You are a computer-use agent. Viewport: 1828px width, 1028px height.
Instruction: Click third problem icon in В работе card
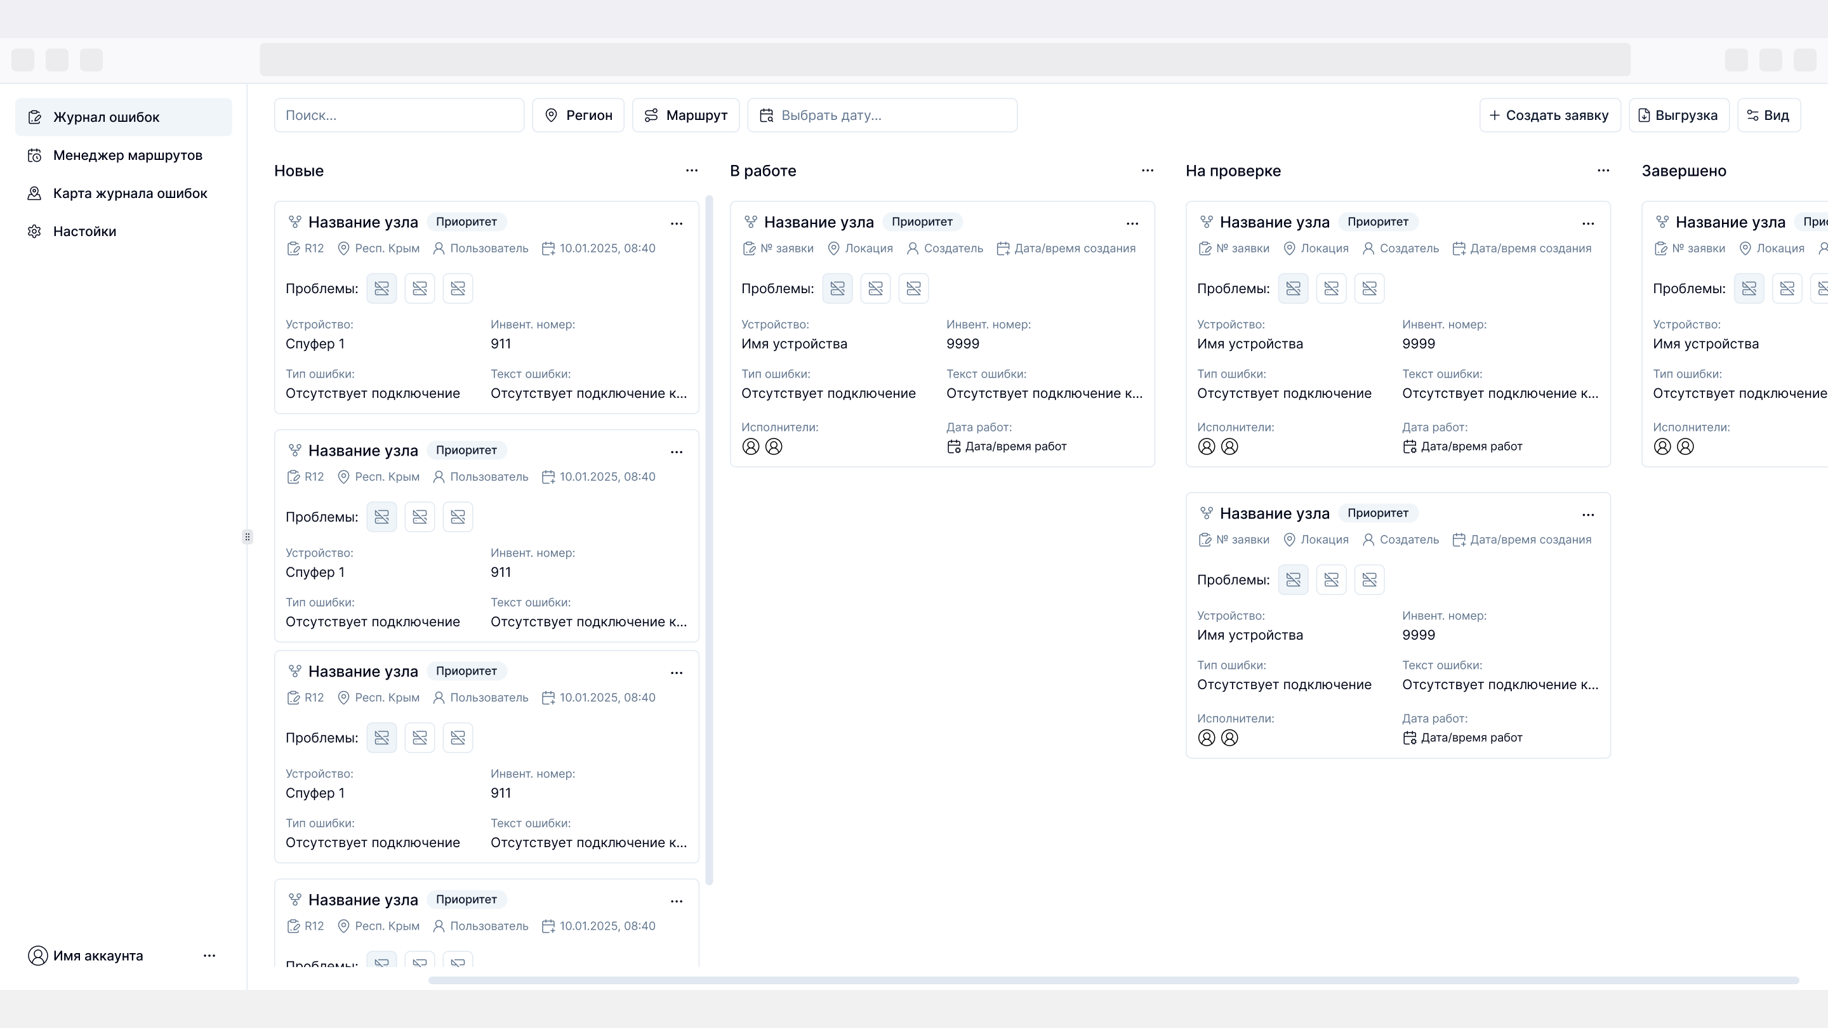click(913, 289)
